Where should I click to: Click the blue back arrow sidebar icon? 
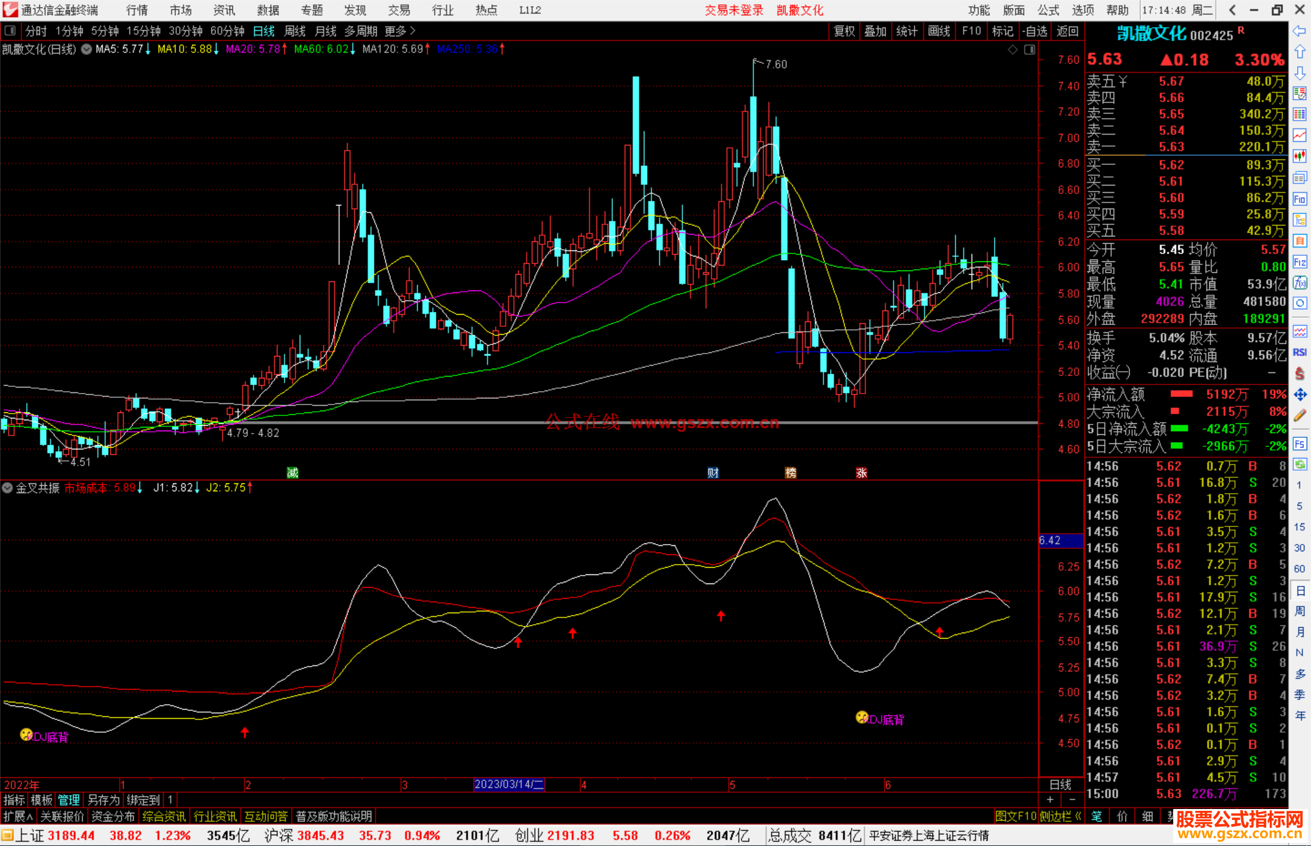click(x=1299, y=31)
